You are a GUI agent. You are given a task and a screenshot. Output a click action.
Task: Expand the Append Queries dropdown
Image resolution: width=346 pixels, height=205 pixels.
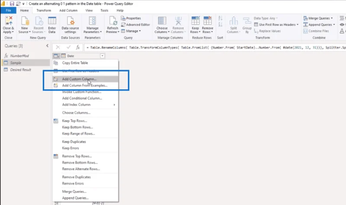coord(334,25)
